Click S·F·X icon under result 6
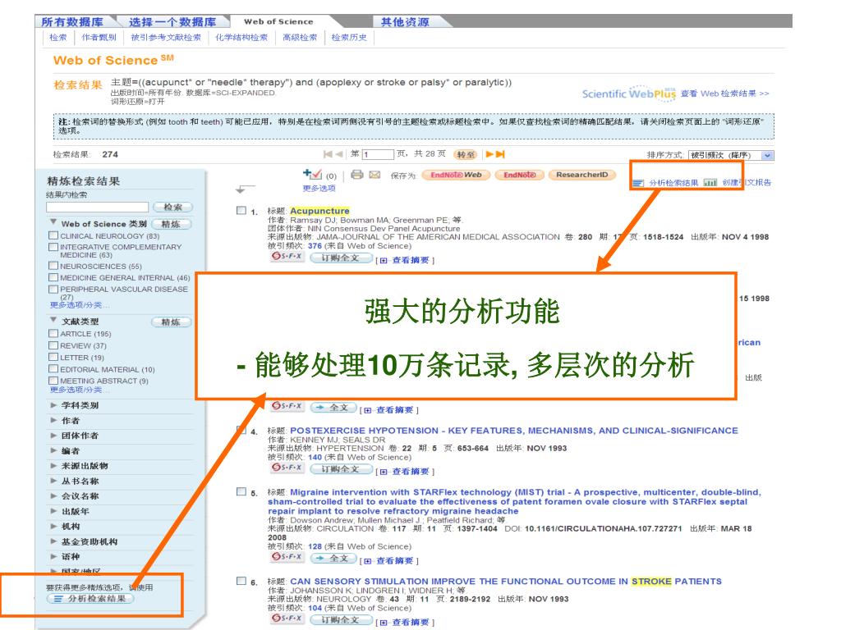This screenshot has width=841, height=630. 287,619
